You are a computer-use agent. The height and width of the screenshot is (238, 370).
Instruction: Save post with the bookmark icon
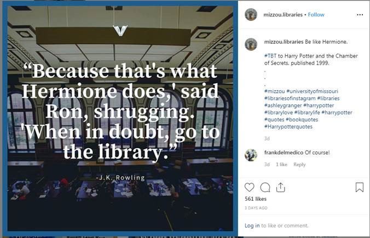click(x=360, y=188)
